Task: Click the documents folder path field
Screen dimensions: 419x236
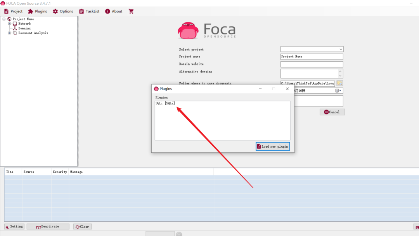Action: coord(307,83)
